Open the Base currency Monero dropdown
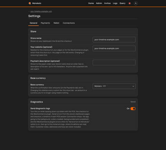 pos(114,86)
